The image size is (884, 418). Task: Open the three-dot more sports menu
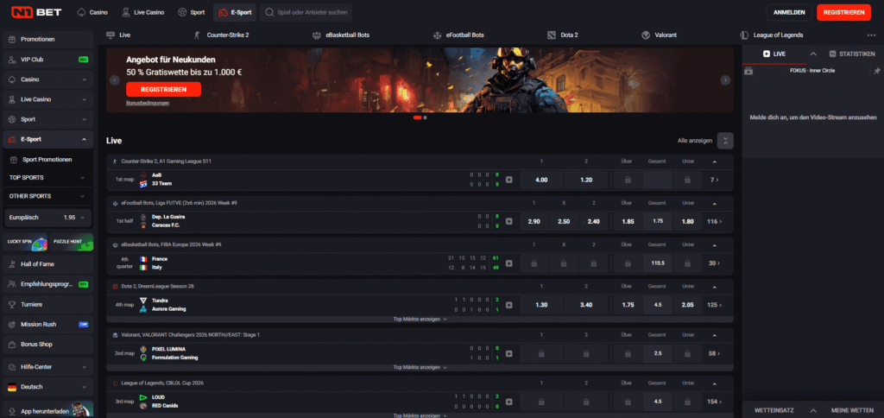pyautogui.click(x=871, y=35)
